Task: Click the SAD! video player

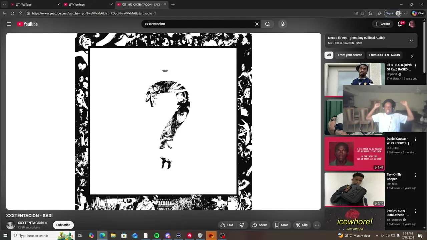Action: 163,121
